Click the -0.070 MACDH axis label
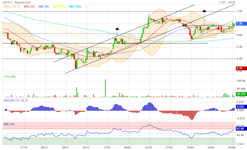247x150 pixels. coord(240,118)
